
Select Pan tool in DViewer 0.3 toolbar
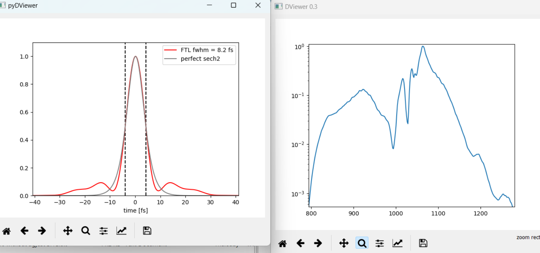click(344, 243)
